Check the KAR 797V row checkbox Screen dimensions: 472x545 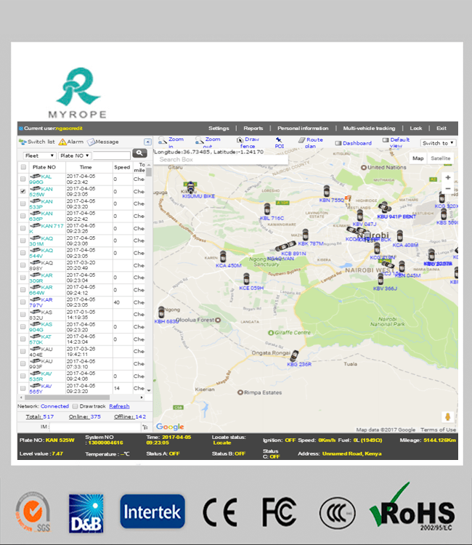(23, 302)
